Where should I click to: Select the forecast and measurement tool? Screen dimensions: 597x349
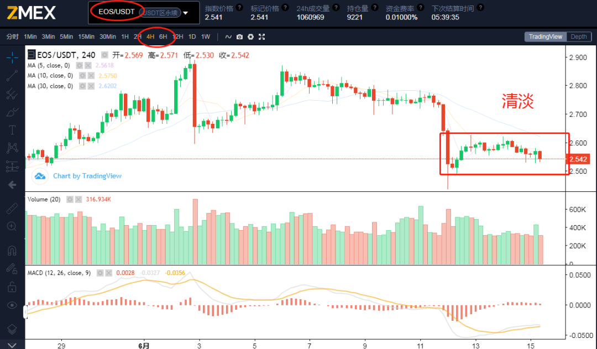[x=12, y=166]
